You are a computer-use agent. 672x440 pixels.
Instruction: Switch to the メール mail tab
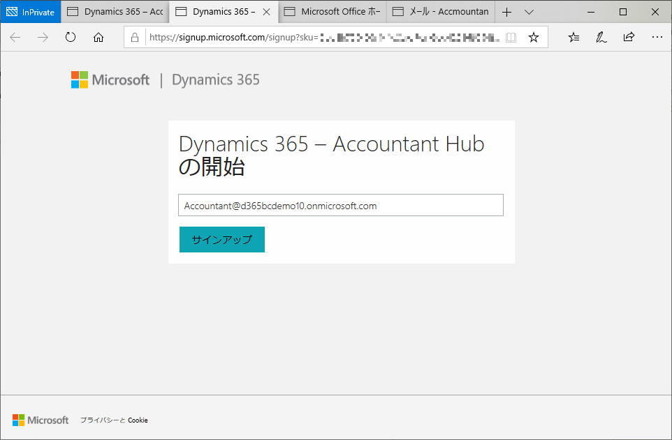point(441,12)
